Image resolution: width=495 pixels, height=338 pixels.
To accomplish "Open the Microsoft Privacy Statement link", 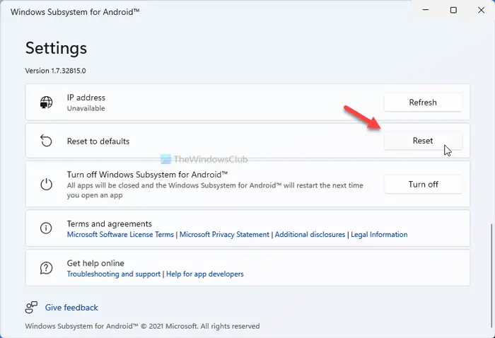I will pyautogui.click(x=224, y=235).
